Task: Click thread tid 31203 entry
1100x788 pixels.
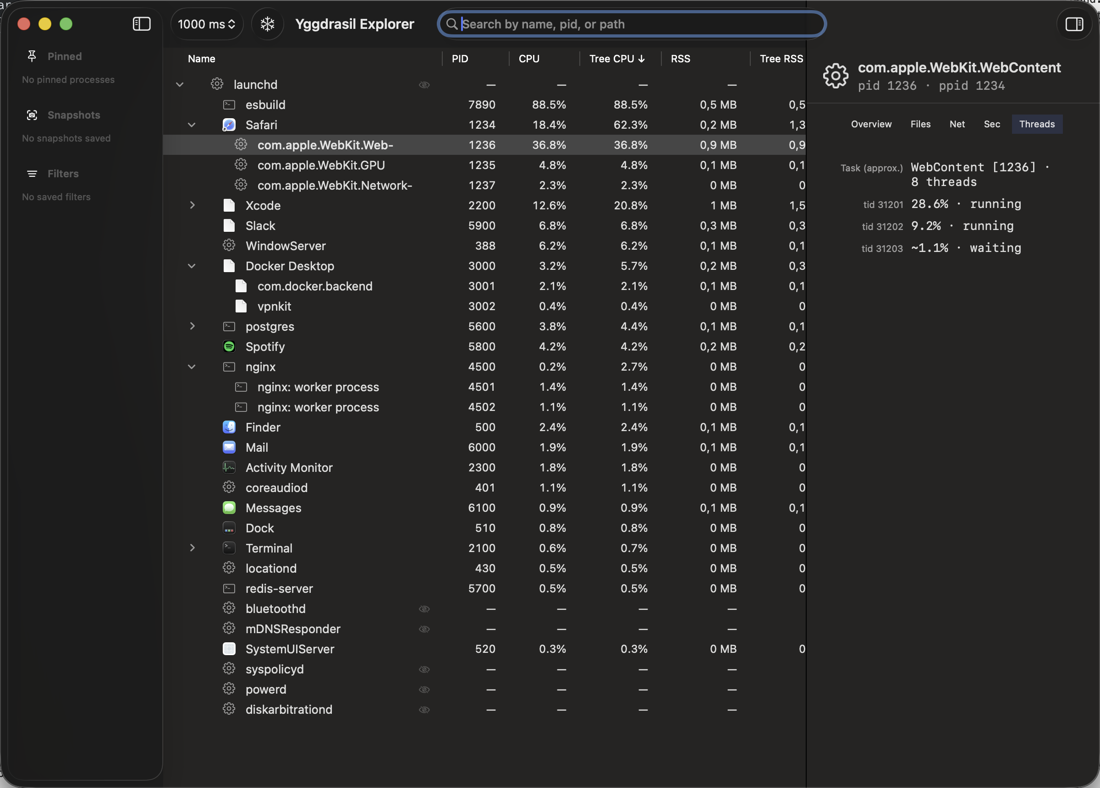Action: tap(941, 248)
